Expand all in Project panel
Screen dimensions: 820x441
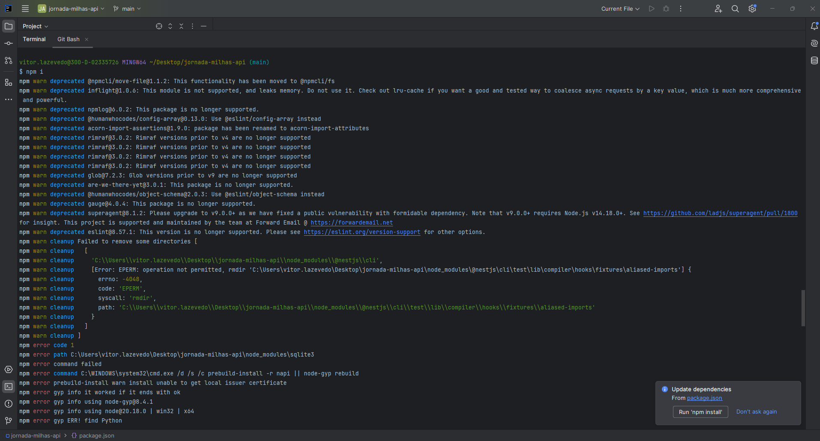170,26
